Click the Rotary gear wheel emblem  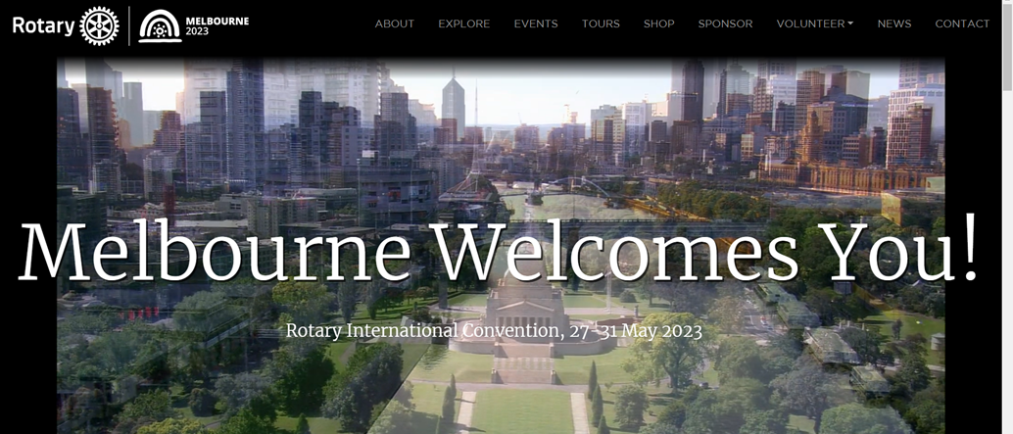[99, 25]
